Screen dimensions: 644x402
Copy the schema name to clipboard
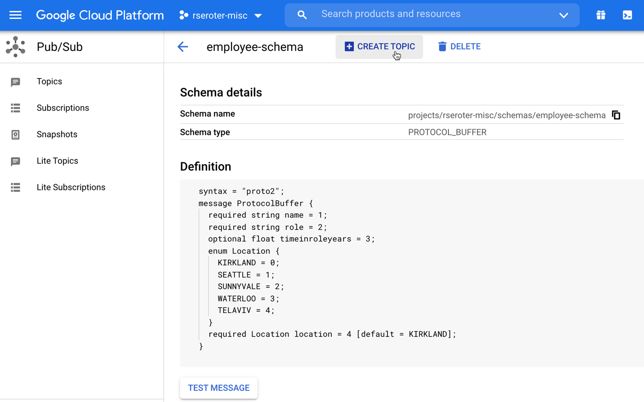(x=616, y=115)
